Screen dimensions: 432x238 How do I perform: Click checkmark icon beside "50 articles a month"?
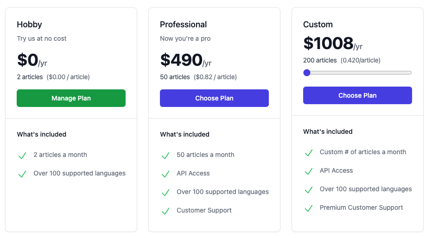(165, 156)
